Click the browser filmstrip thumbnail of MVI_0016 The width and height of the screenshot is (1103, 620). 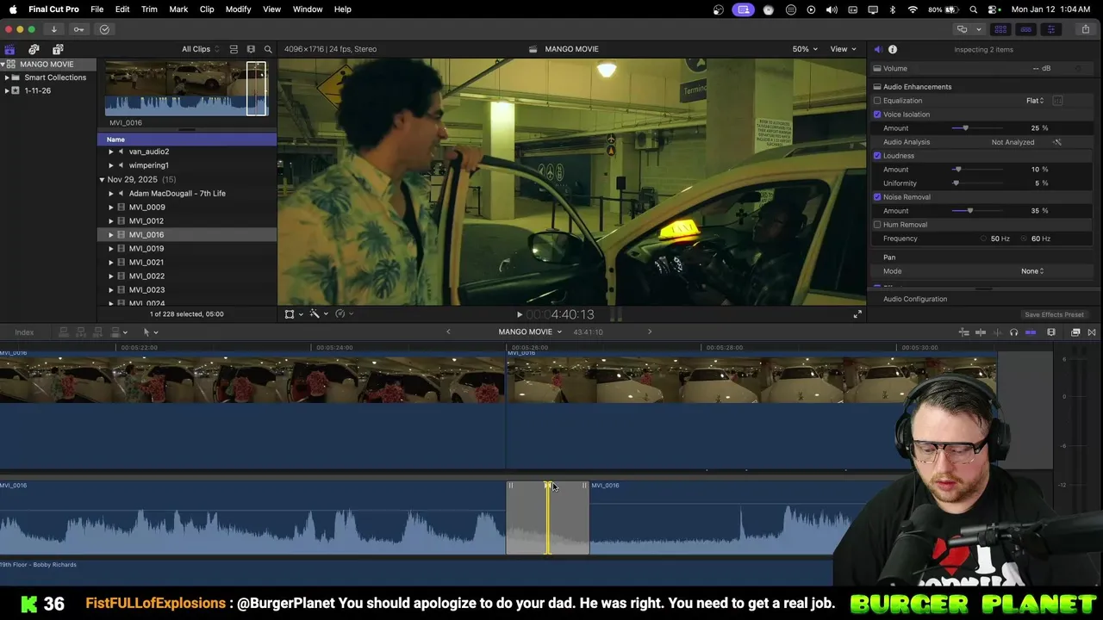tap(186, 88)
